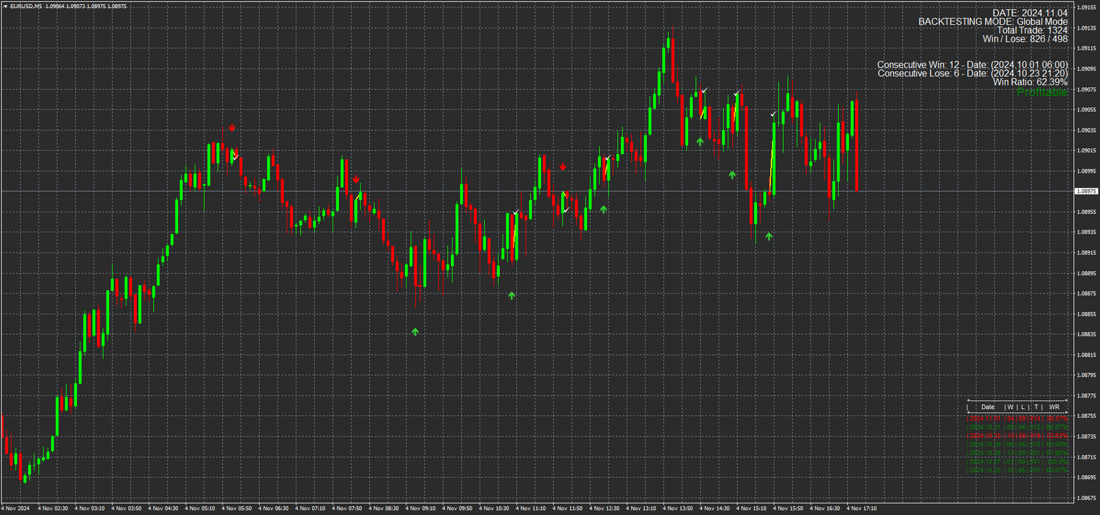Select the rightmost green buy arrow
The width and height of the screenshot is (1100, 515).
click(x=769, y=236)
